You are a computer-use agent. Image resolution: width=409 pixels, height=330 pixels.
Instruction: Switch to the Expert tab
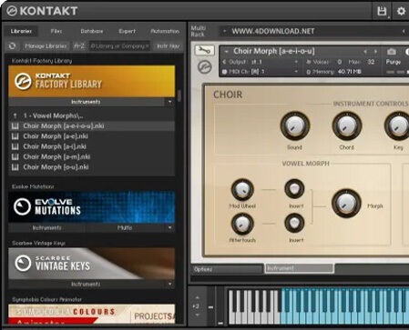click(x=127, y=31)
